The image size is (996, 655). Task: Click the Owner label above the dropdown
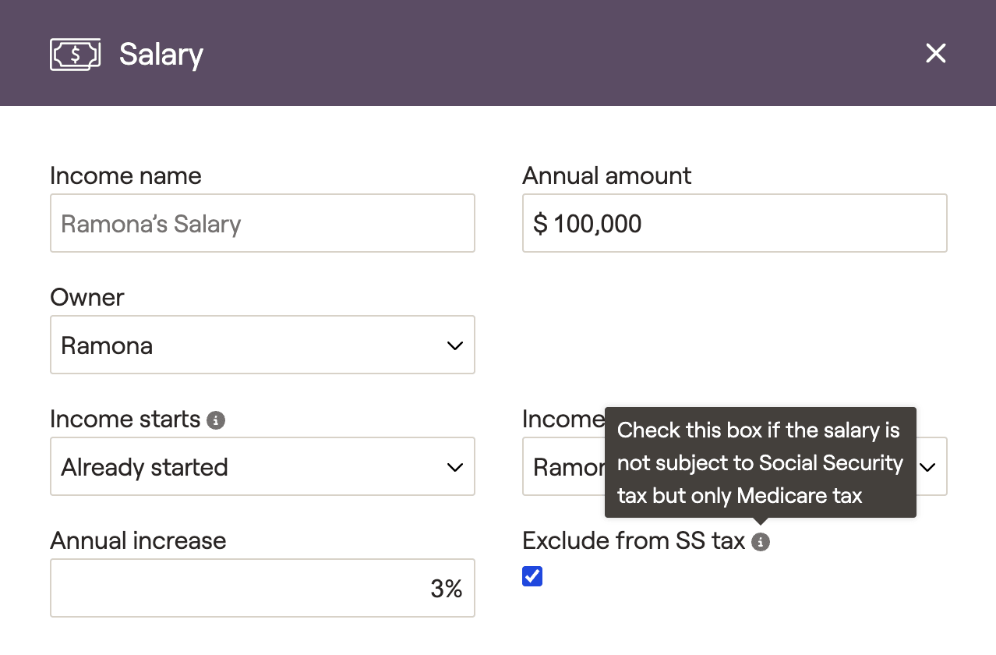tap(87, 297)
